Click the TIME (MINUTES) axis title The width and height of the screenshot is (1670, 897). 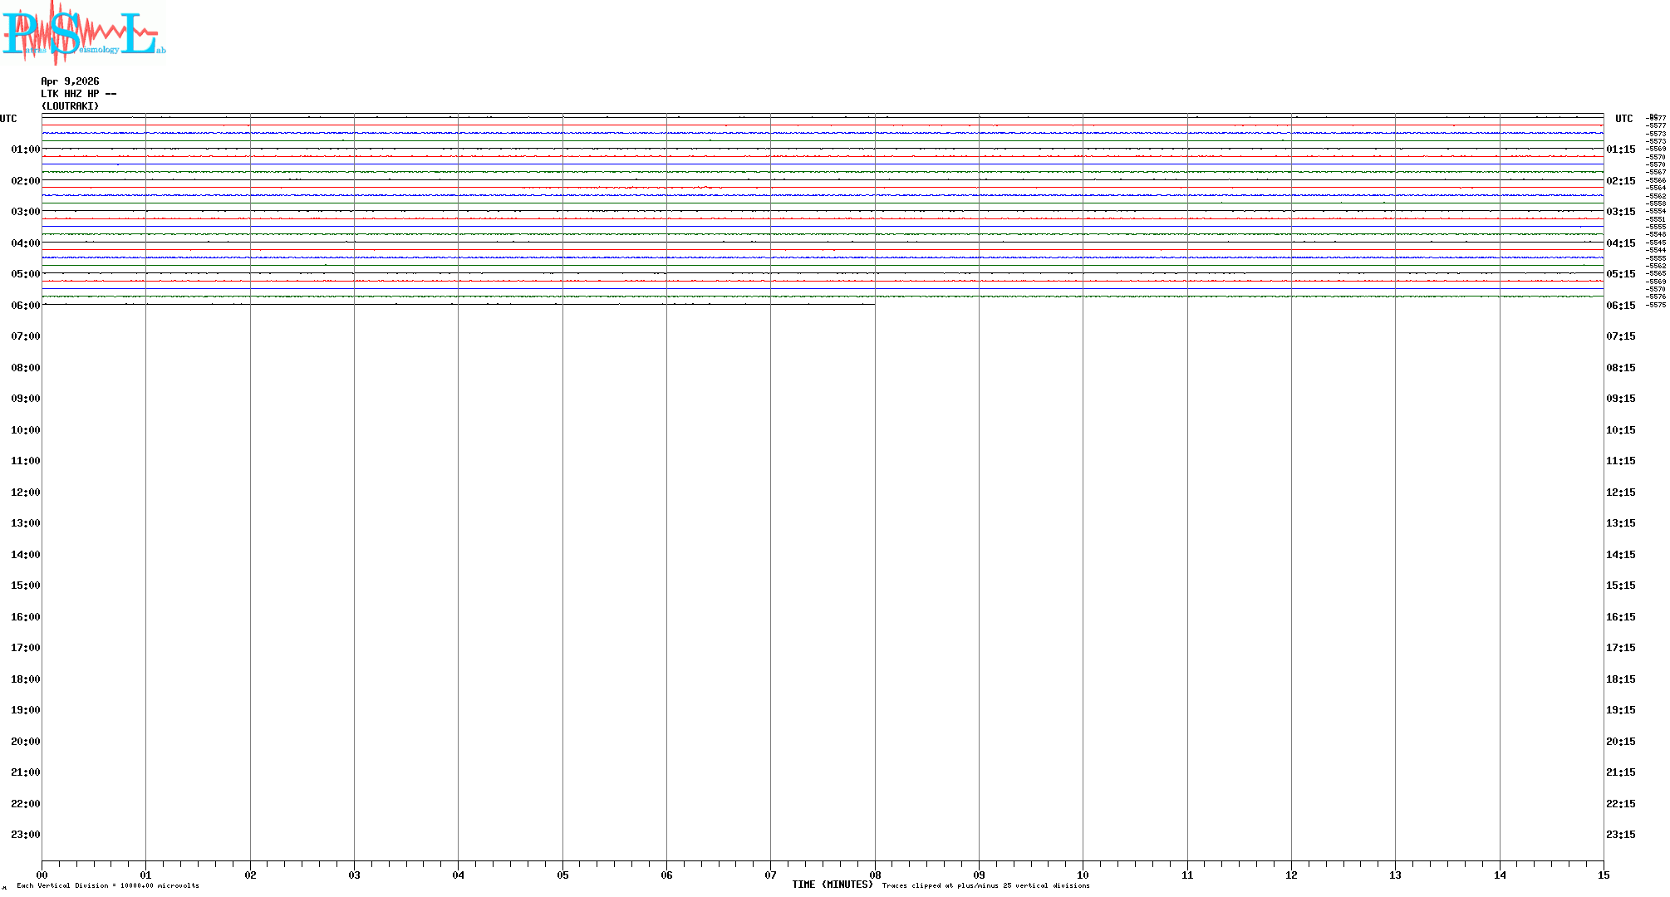(832, 885)
